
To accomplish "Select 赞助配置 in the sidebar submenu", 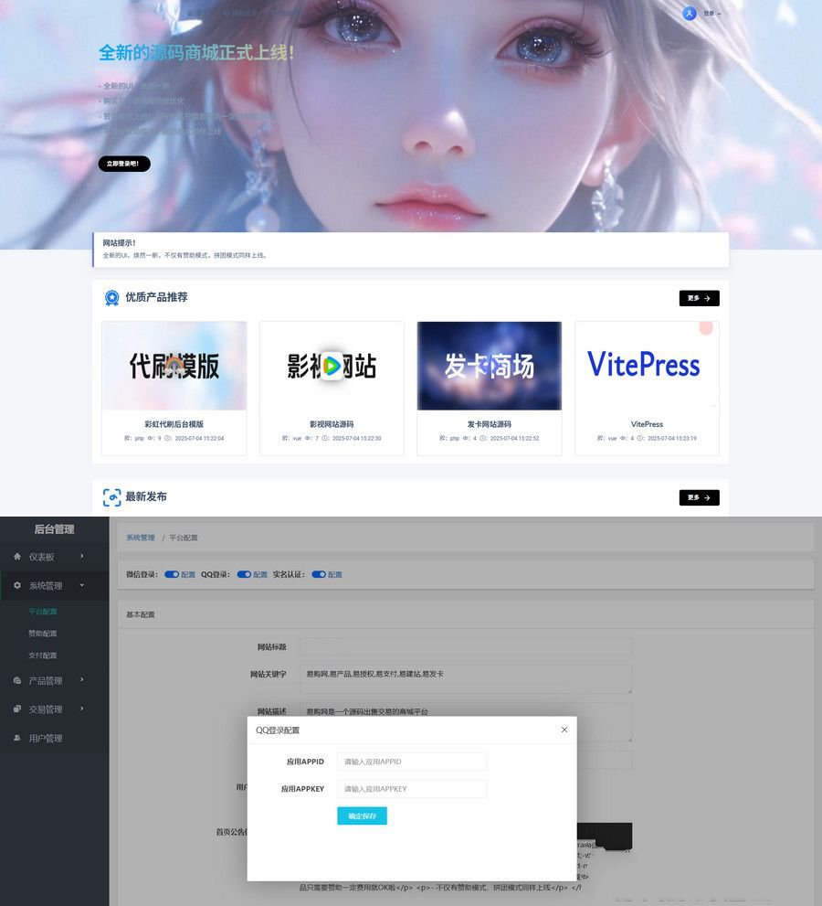I will click(43, 634).
